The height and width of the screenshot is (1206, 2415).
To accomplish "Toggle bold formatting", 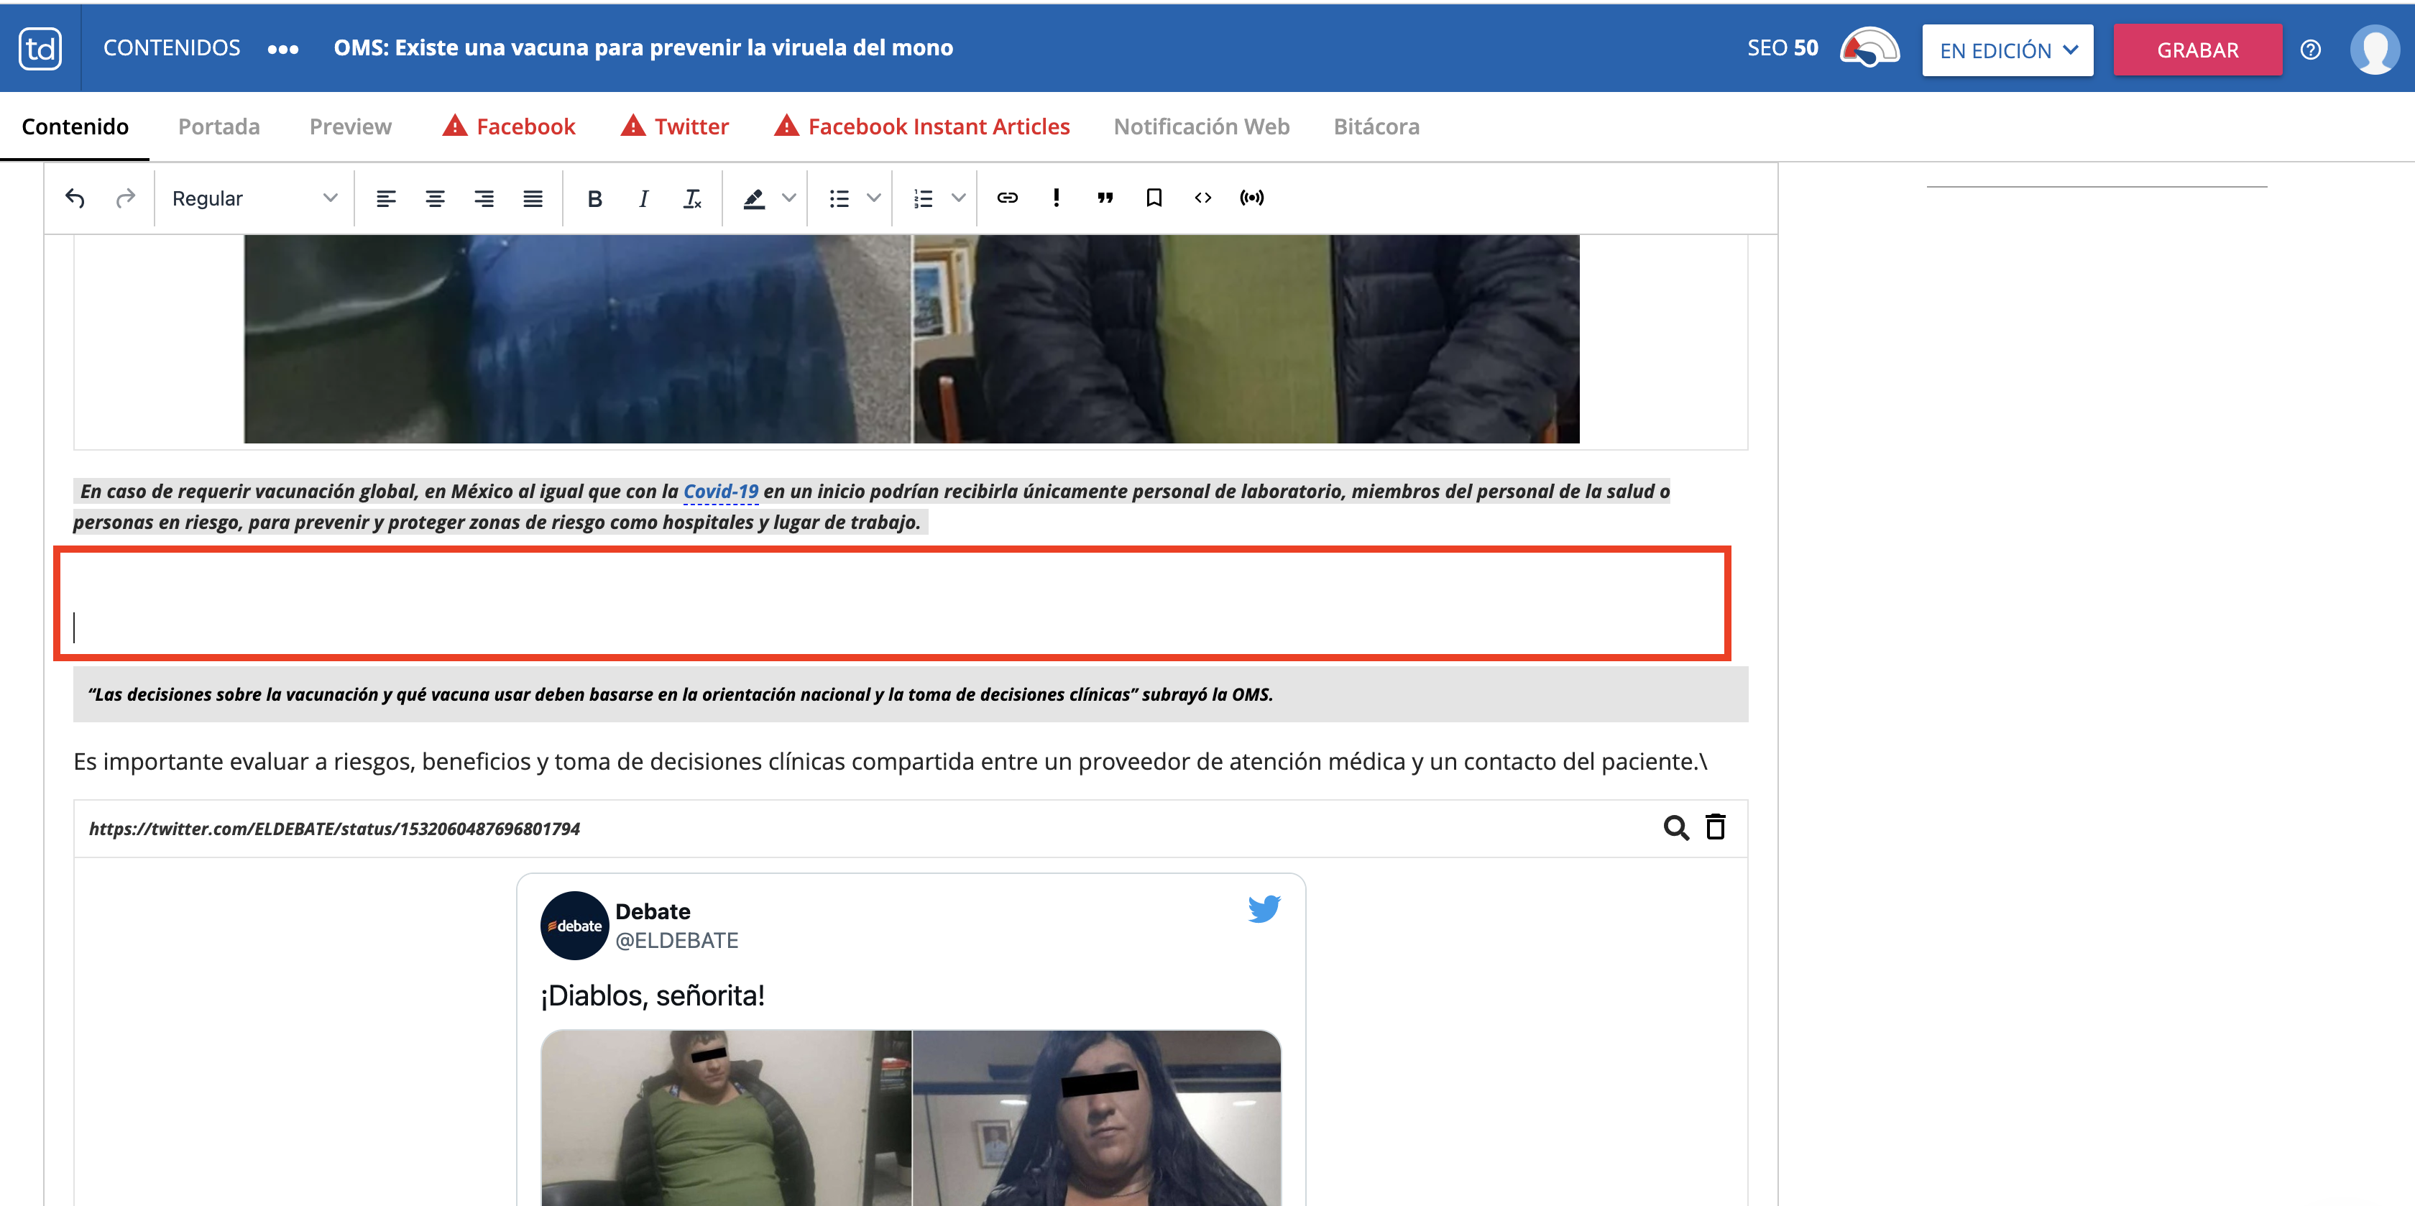I will point(594,198).
